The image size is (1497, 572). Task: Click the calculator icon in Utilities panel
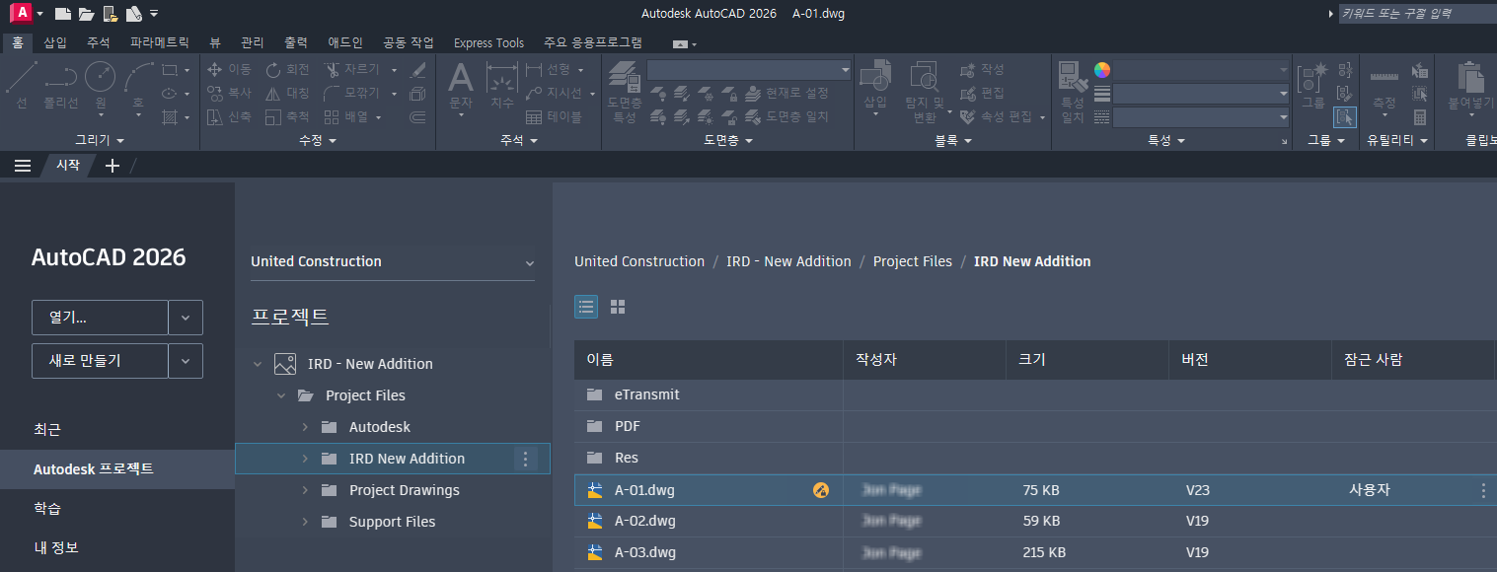pos(1420,117)
